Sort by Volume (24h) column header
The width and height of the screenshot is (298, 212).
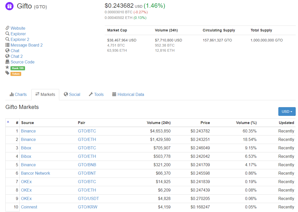point(159,123)
